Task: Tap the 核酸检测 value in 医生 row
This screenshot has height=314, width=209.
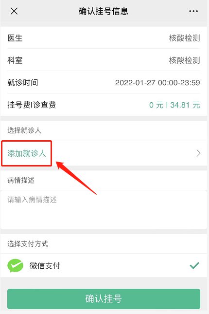Action: 184,38
